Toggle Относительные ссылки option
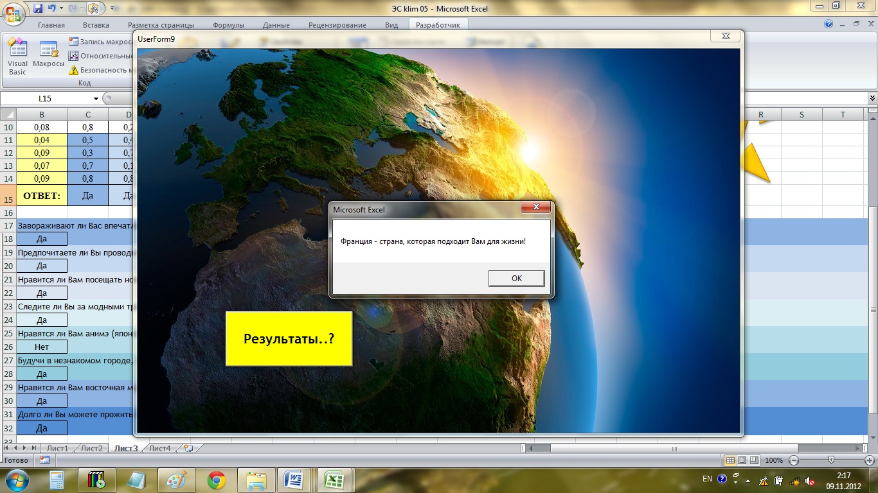Viewport: 878px width, 493px height. point(101,56)
